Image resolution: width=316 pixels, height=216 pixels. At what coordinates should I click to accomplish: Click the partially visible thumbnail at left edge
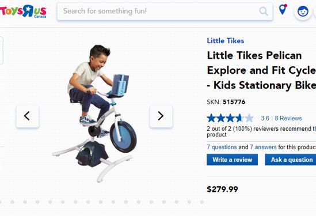tap(1, 51)
